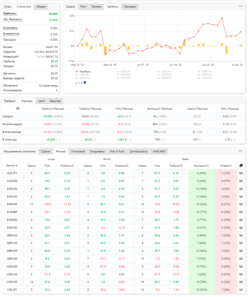
Task: Open chart panel three-dots menu
Action: coord(240,6)
